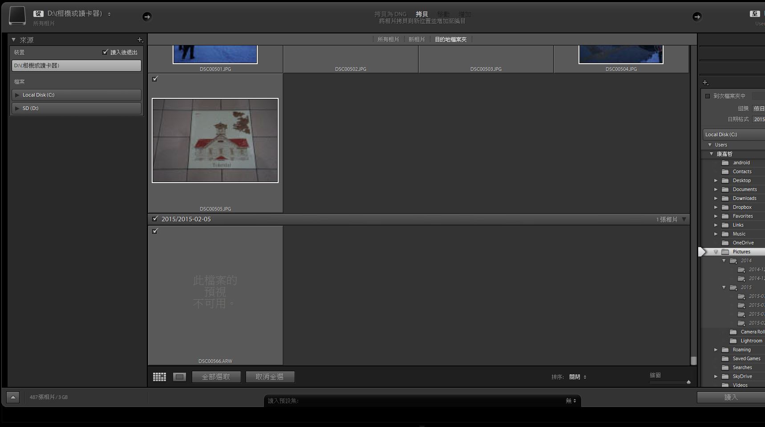Show 所有相片 all photos tab
765x427 pixels.
coord(388,39)
